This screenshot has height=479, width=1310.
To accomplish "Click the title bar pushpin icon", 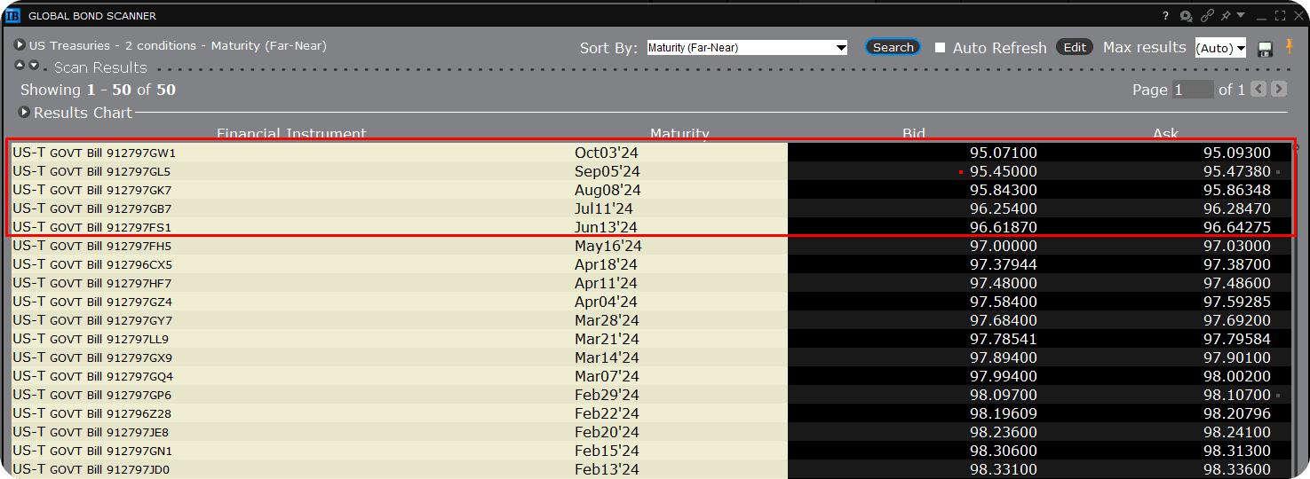I will [x=1226, y=16].
